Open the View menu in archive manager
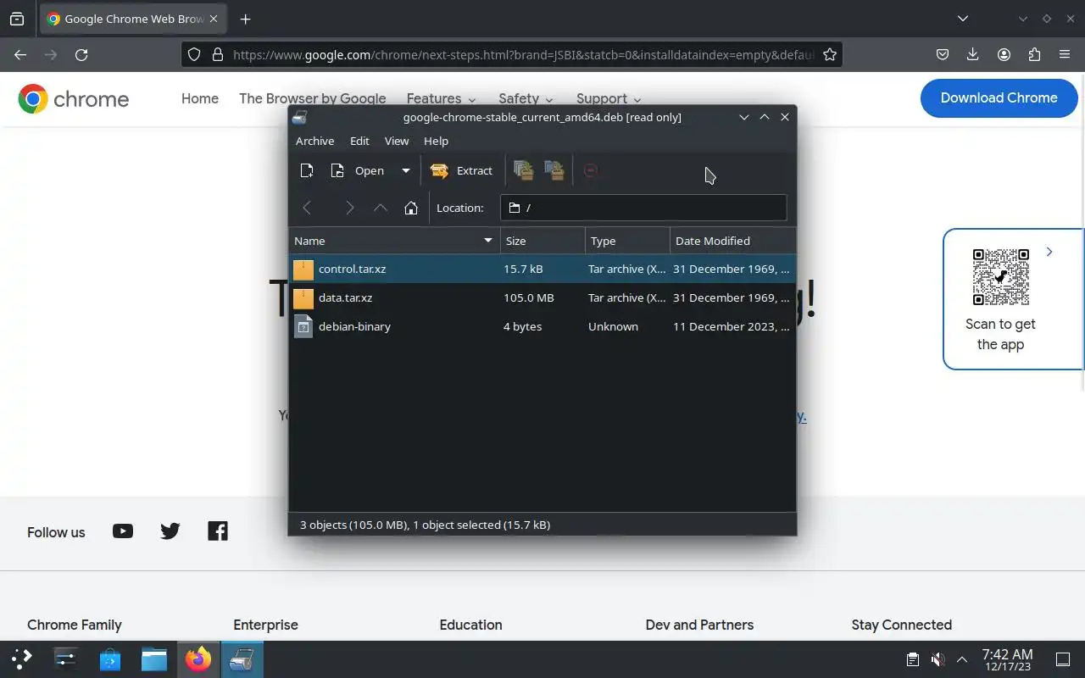The height and width of the screenshot is (678, 1085). [x=397, y=141]
